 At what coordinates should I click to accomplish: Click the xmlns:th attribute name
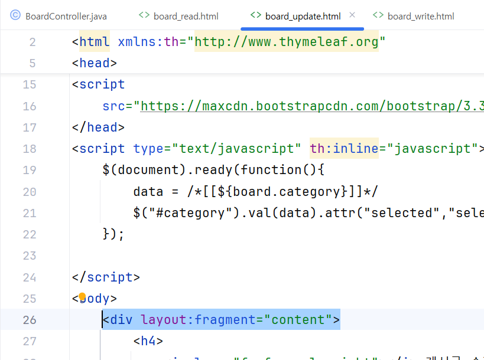point(148,42)
